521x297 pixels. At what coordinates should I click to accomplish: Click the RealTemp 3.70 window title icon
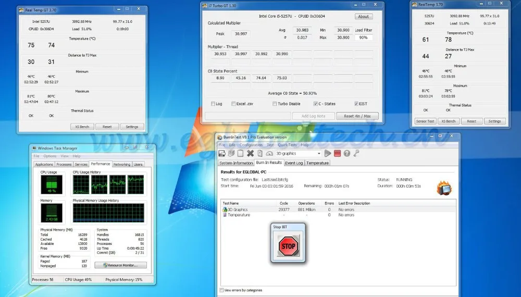coord(414,4)
